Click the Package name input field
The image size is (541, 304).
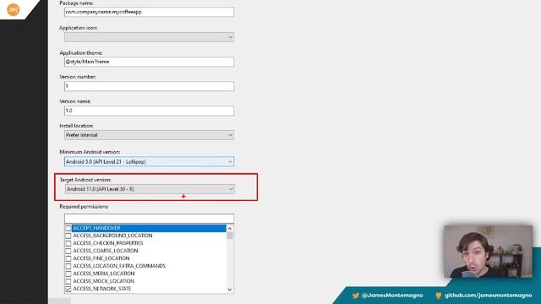pyautogui.click(x=149, y=12)
